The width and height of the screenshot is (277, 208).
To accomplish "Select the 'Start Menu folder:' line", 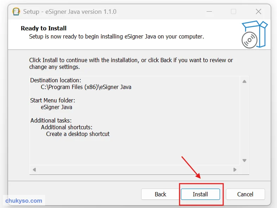I will [x=53, y=100].
